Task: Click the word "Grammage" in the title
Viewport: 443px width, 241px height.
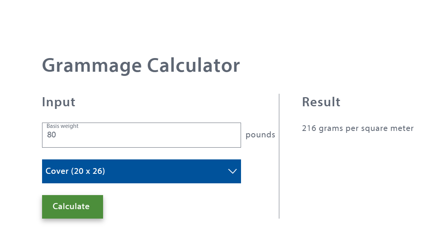Action: (92, 65)
